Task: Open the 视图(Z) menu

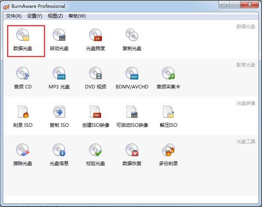Action: [x=55, y=16]
